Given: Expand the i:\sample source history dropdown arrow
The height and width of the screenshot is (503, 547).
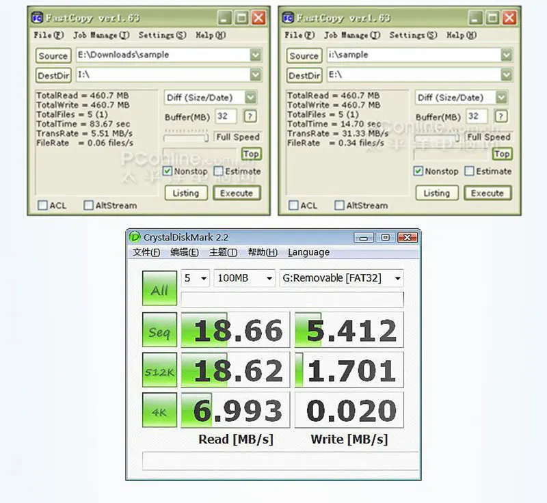Looking at the screenshot, I should [x=507, y=55].
